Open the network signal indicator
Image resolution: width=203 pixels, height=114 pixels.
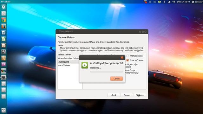(x=169, y=2)
